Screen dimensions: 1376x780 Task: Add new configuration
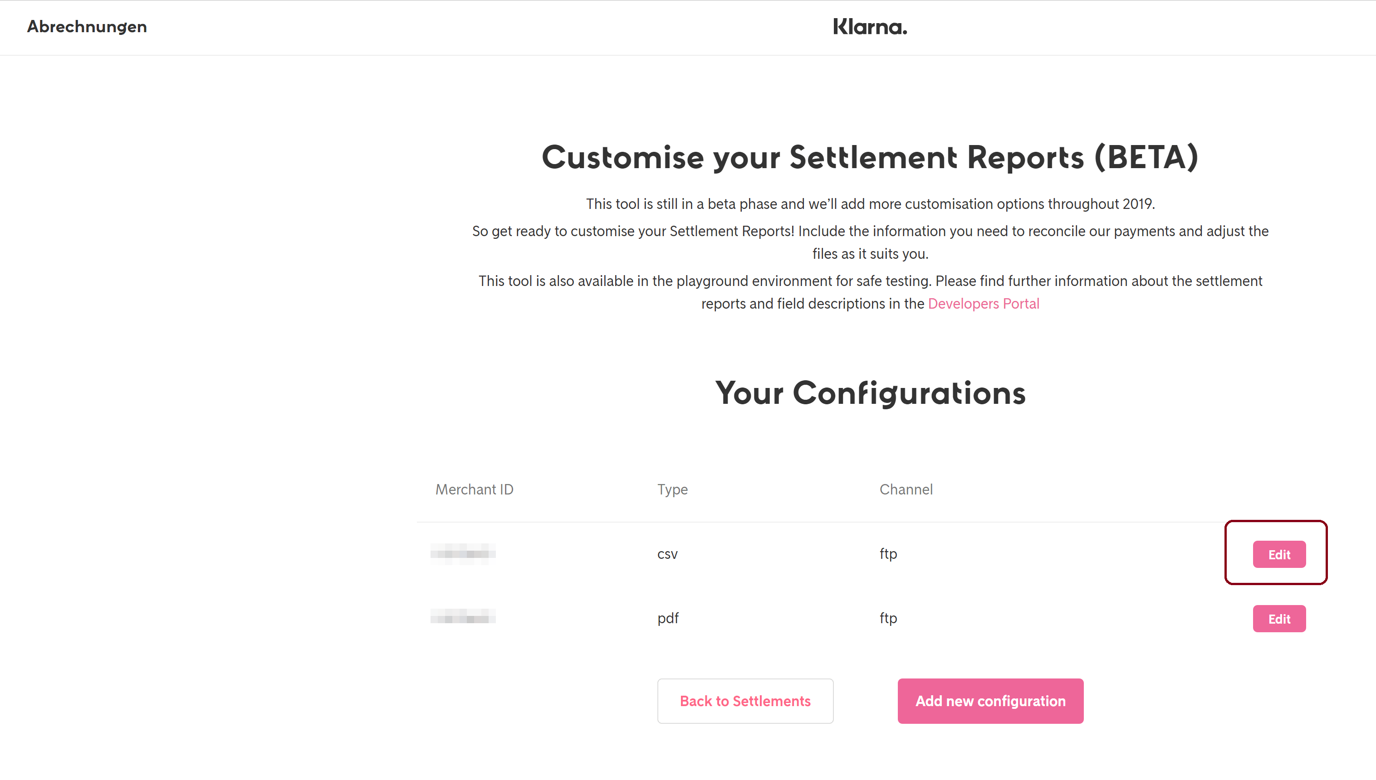tap(990, 701)
